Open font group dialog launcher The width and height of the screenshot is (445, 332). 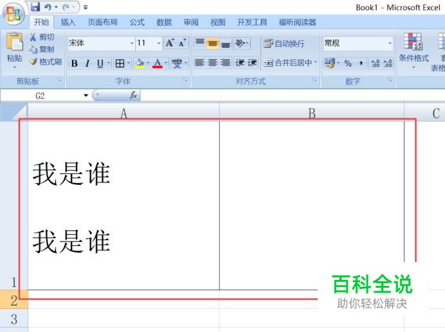click(x=185, y=80)
